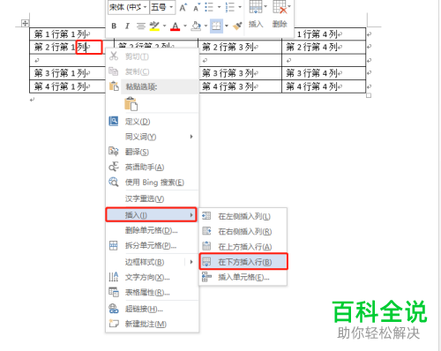This screenshot has width=441, height=351.
Task: Click the format painter brush icon
Action: (237, 26)
